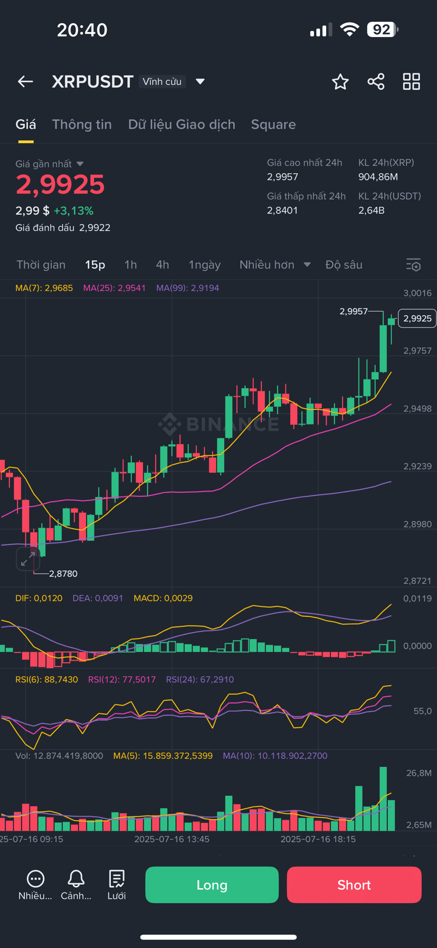Screen dimensions: 437x948
Task: Switch to the Thông tin tab
Action: 82,125
